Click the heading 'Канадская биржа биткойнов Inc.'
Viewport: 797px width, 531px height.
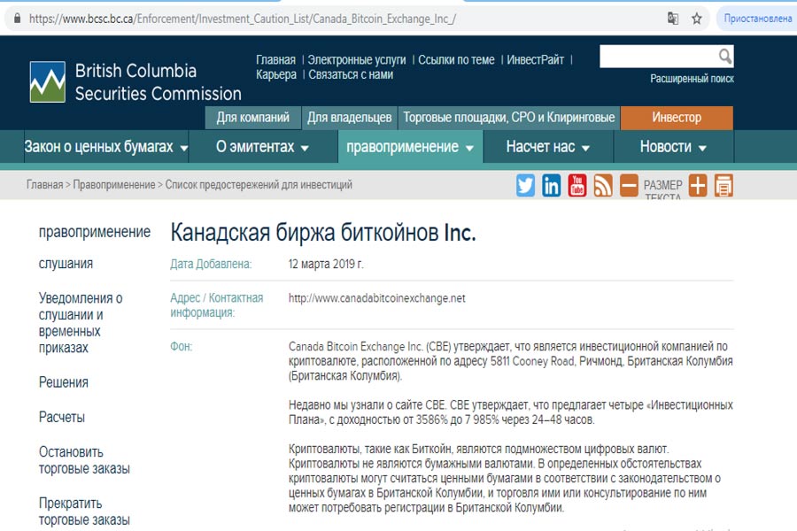(x=323, y=233)
